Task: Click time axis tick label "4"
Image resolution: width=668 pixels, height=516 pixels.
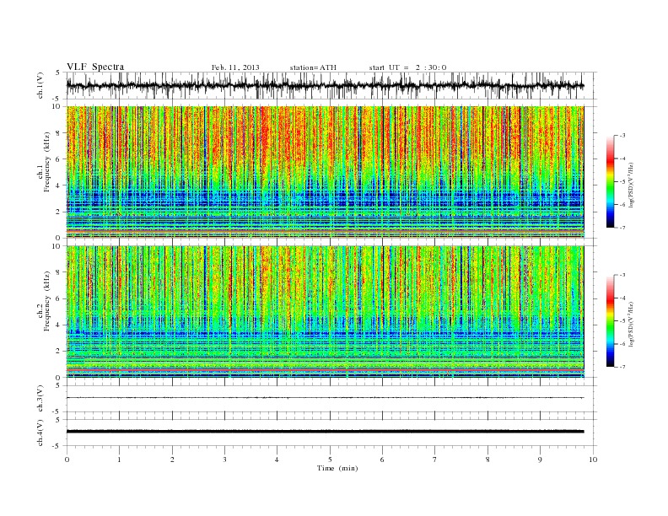Action: pyautogui.click(x=277, y=460)
